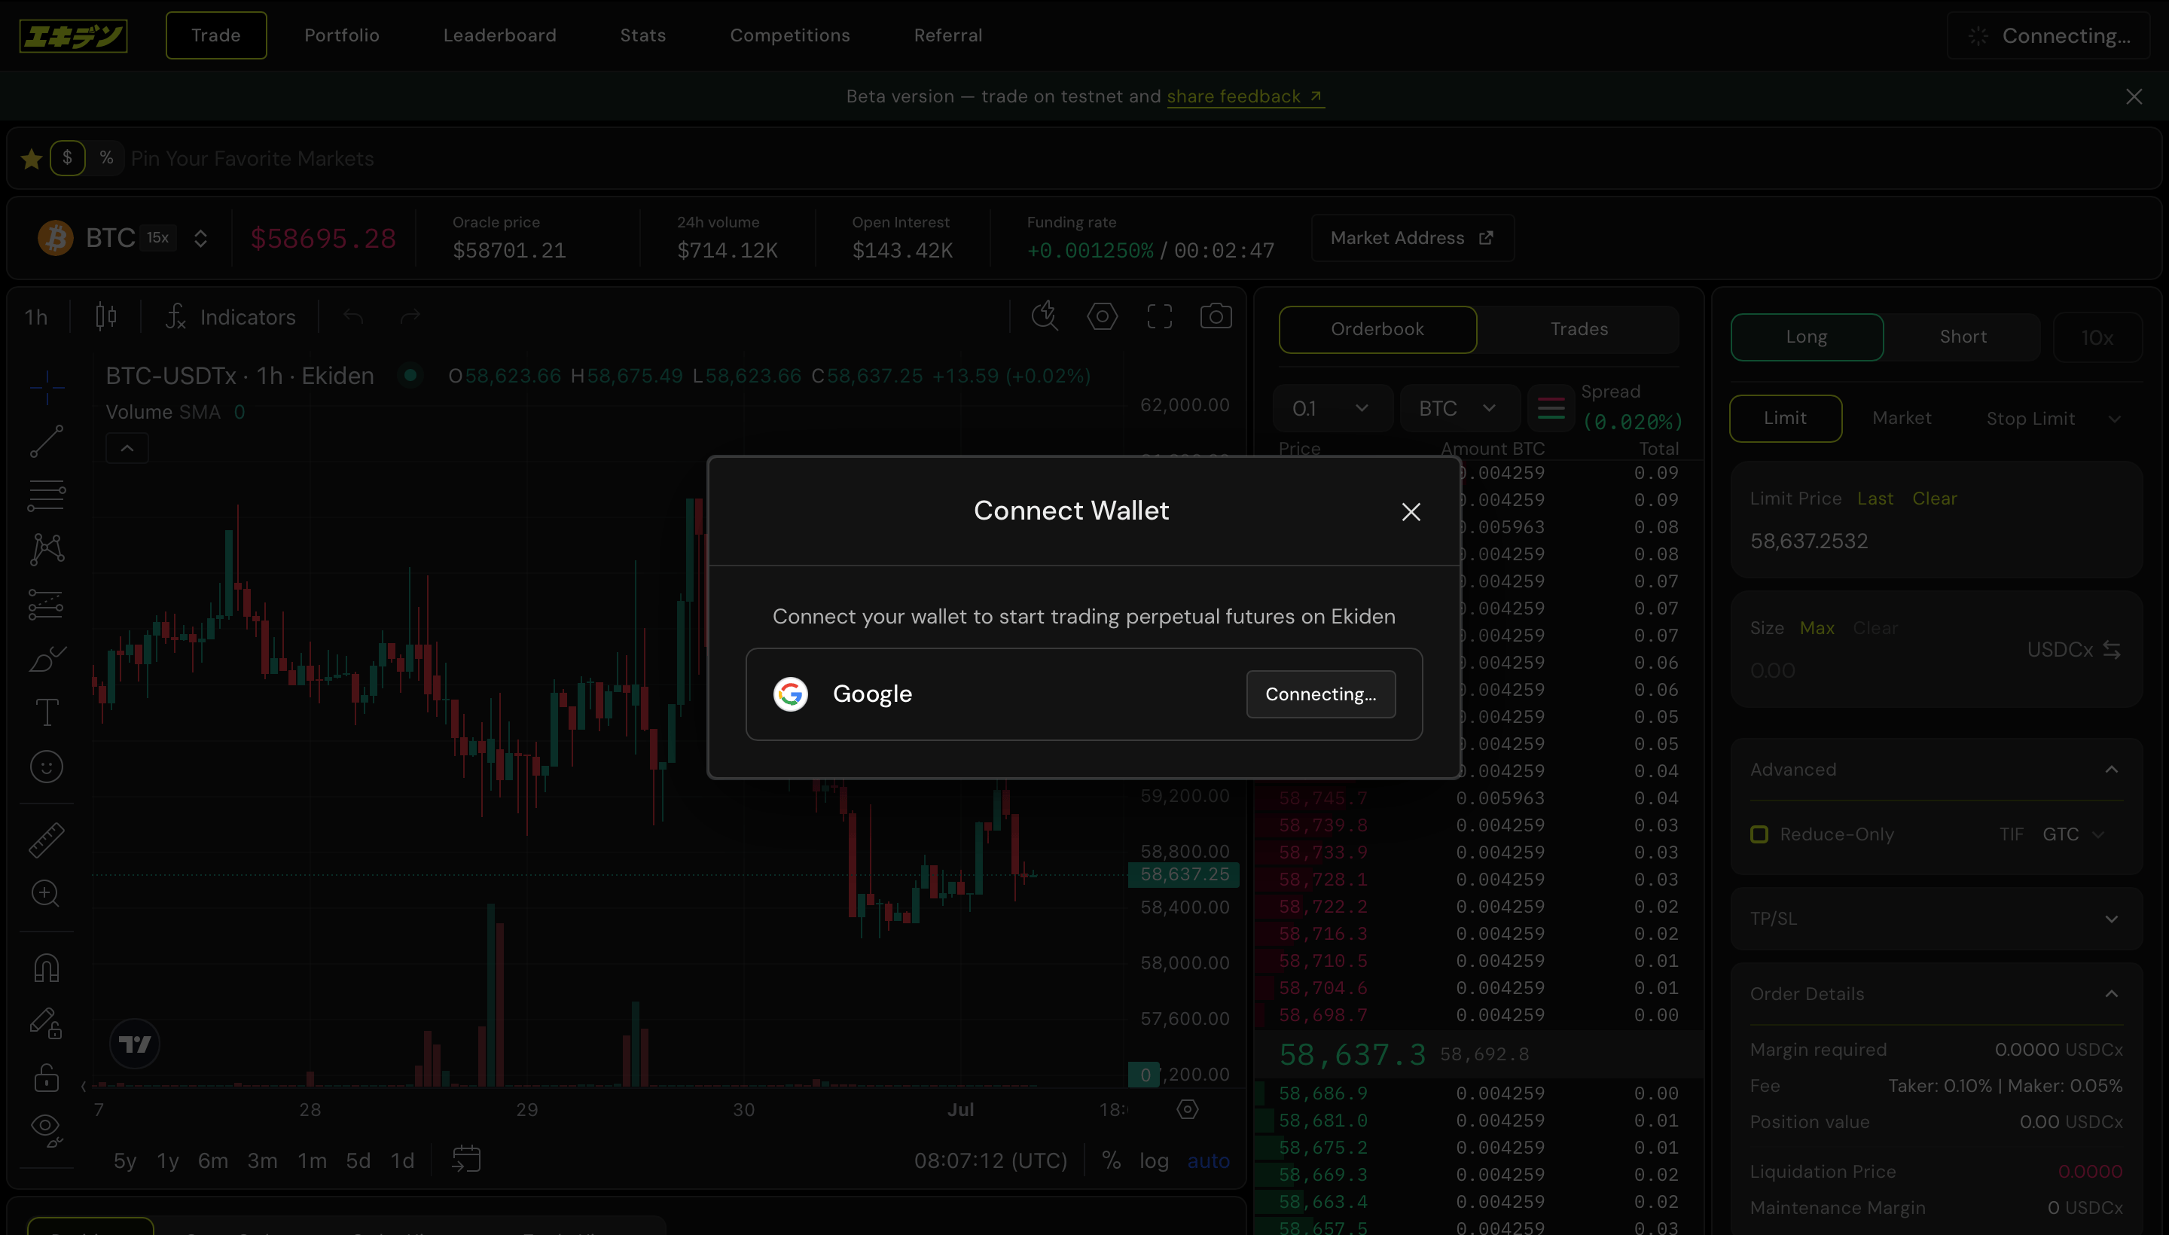Go to the Referral page
The width and height of the screenshot is (2169, 1235).
(947, 35)
